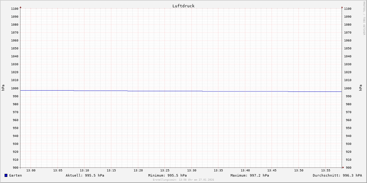Click the red arrow atop the right axis
This screenshot has height=183, width=367.
[342, 7]
